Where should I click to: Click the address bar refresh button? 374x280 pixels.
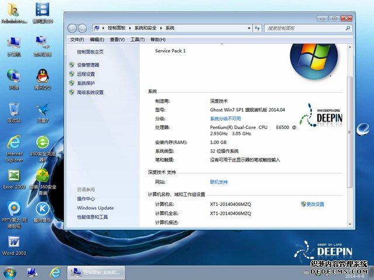point(257,28)
